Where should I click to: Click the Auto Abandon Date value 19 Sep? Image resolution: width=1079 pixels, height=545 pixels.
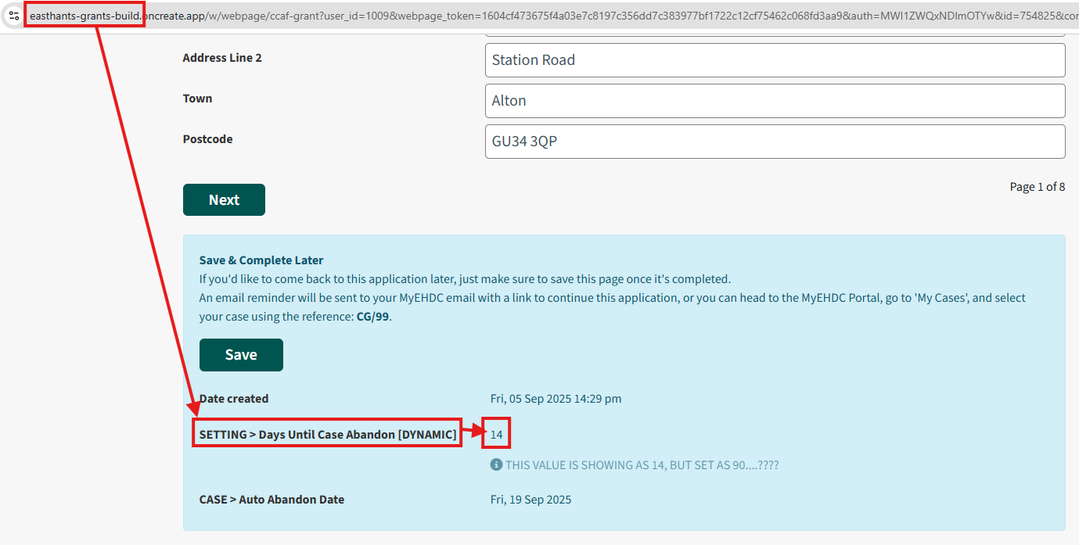(x=531, y=500)
